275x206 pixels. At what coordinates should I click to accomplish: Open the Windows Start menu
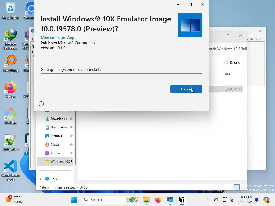pos(74,200)
